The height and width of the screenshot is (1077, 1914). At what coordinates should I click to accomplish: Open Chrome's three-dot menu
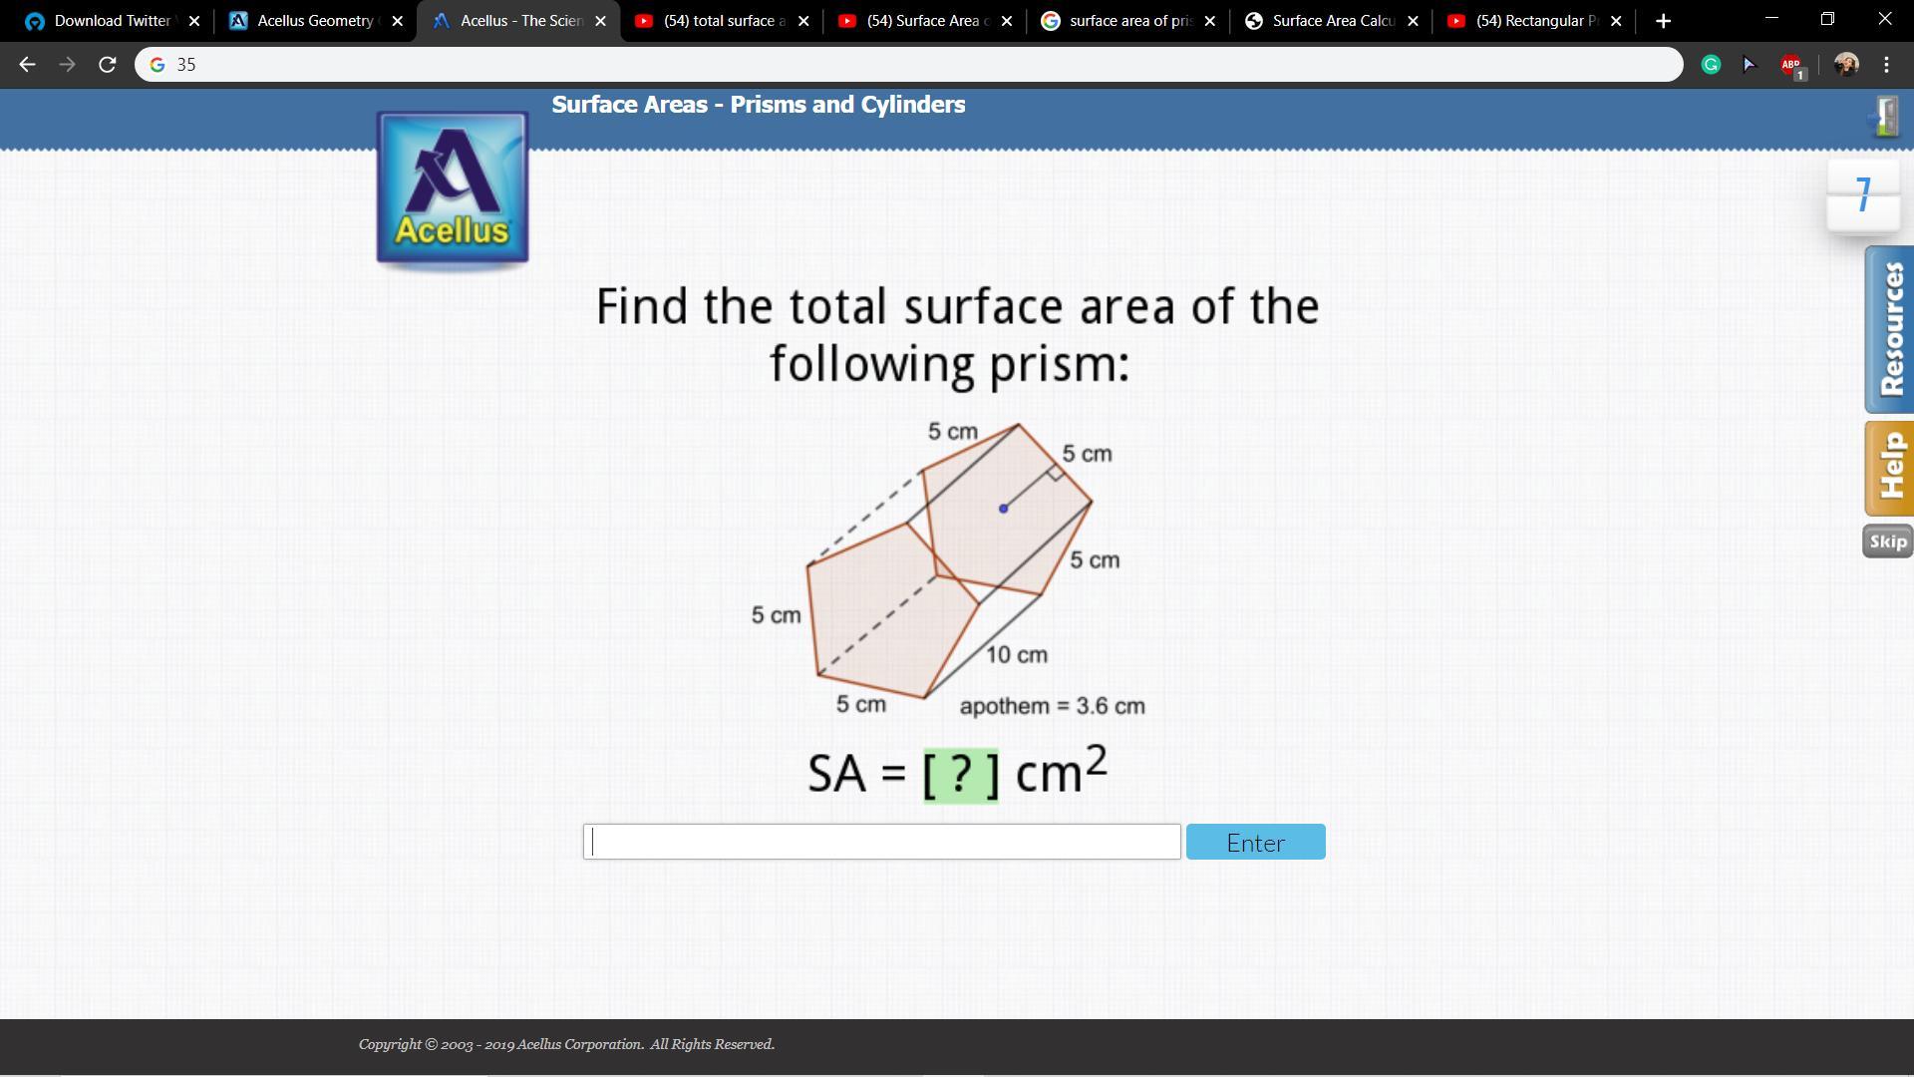coord(1886,65)
